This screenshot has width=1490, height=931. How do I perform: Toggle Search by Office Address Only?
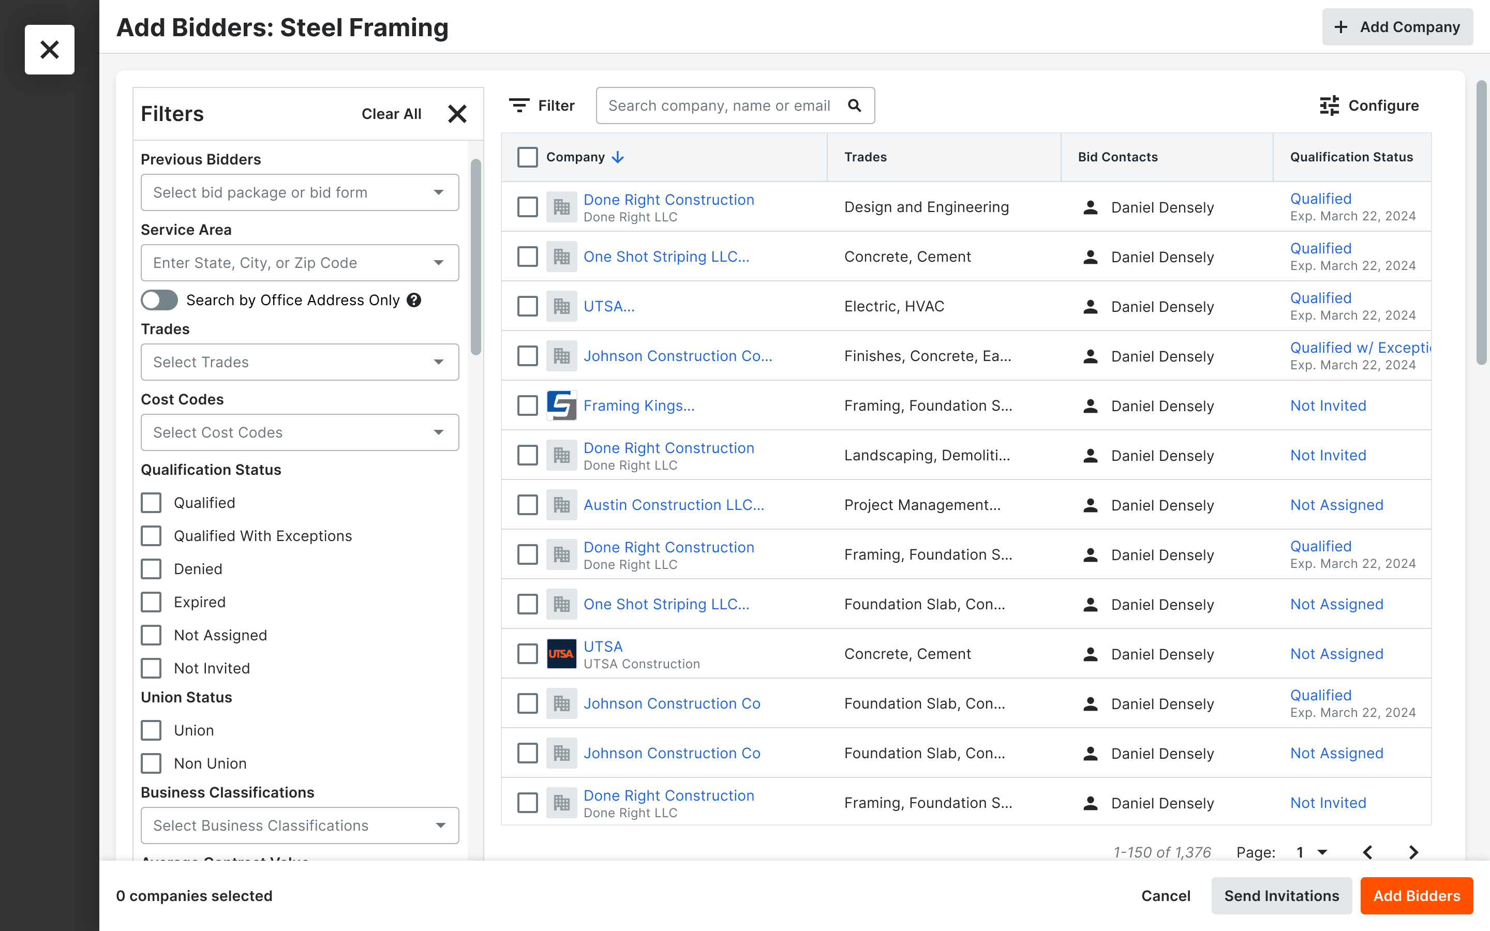point(159,300)
